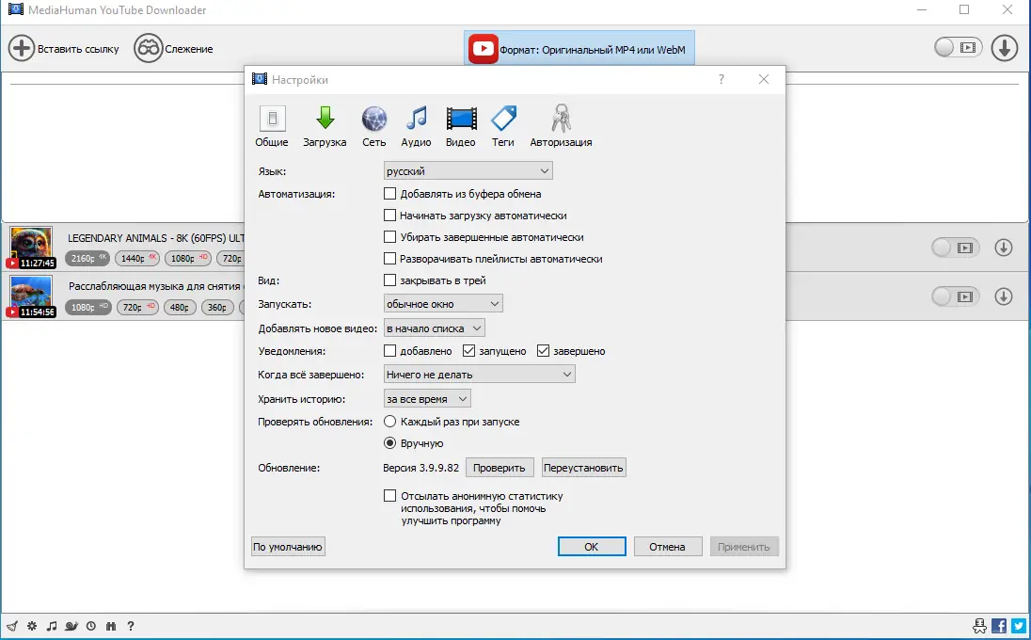
Task: Click the Расслабляющая музыка video title
Action: point(154,286)
